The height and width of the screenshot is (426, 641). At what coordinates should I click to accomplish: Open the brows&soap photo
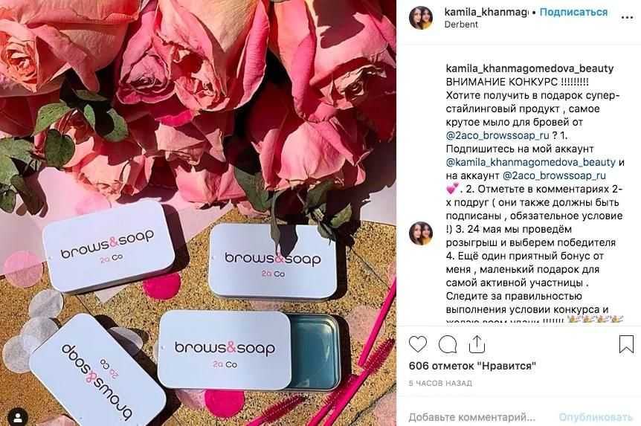point(198,213)
